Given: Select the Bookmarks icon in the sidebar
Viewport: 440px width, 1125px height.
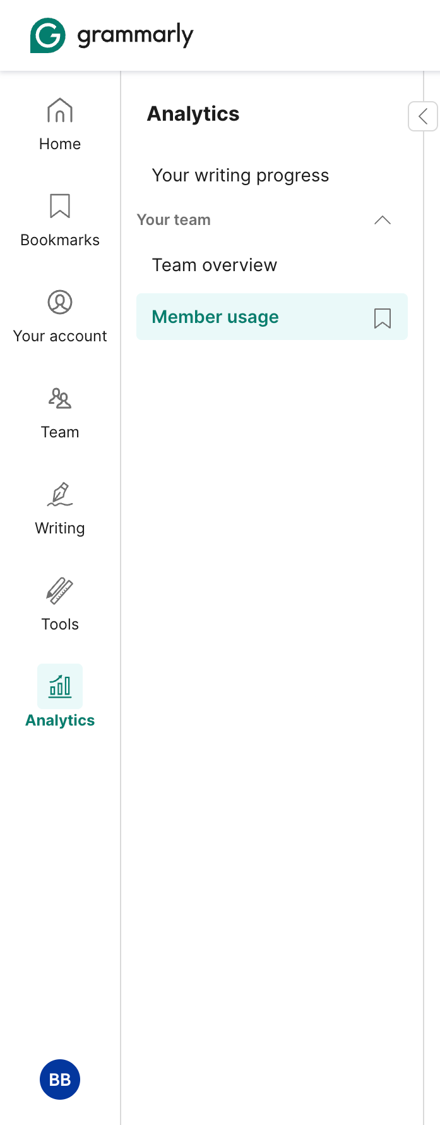Looking at the screenshot, I should coord(59,206).
